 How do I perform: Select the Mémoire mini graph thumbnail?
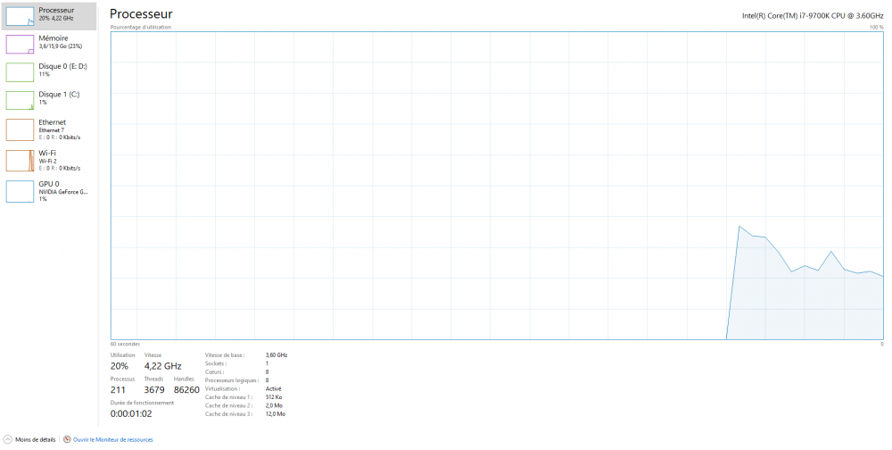(x=20, y=45)
